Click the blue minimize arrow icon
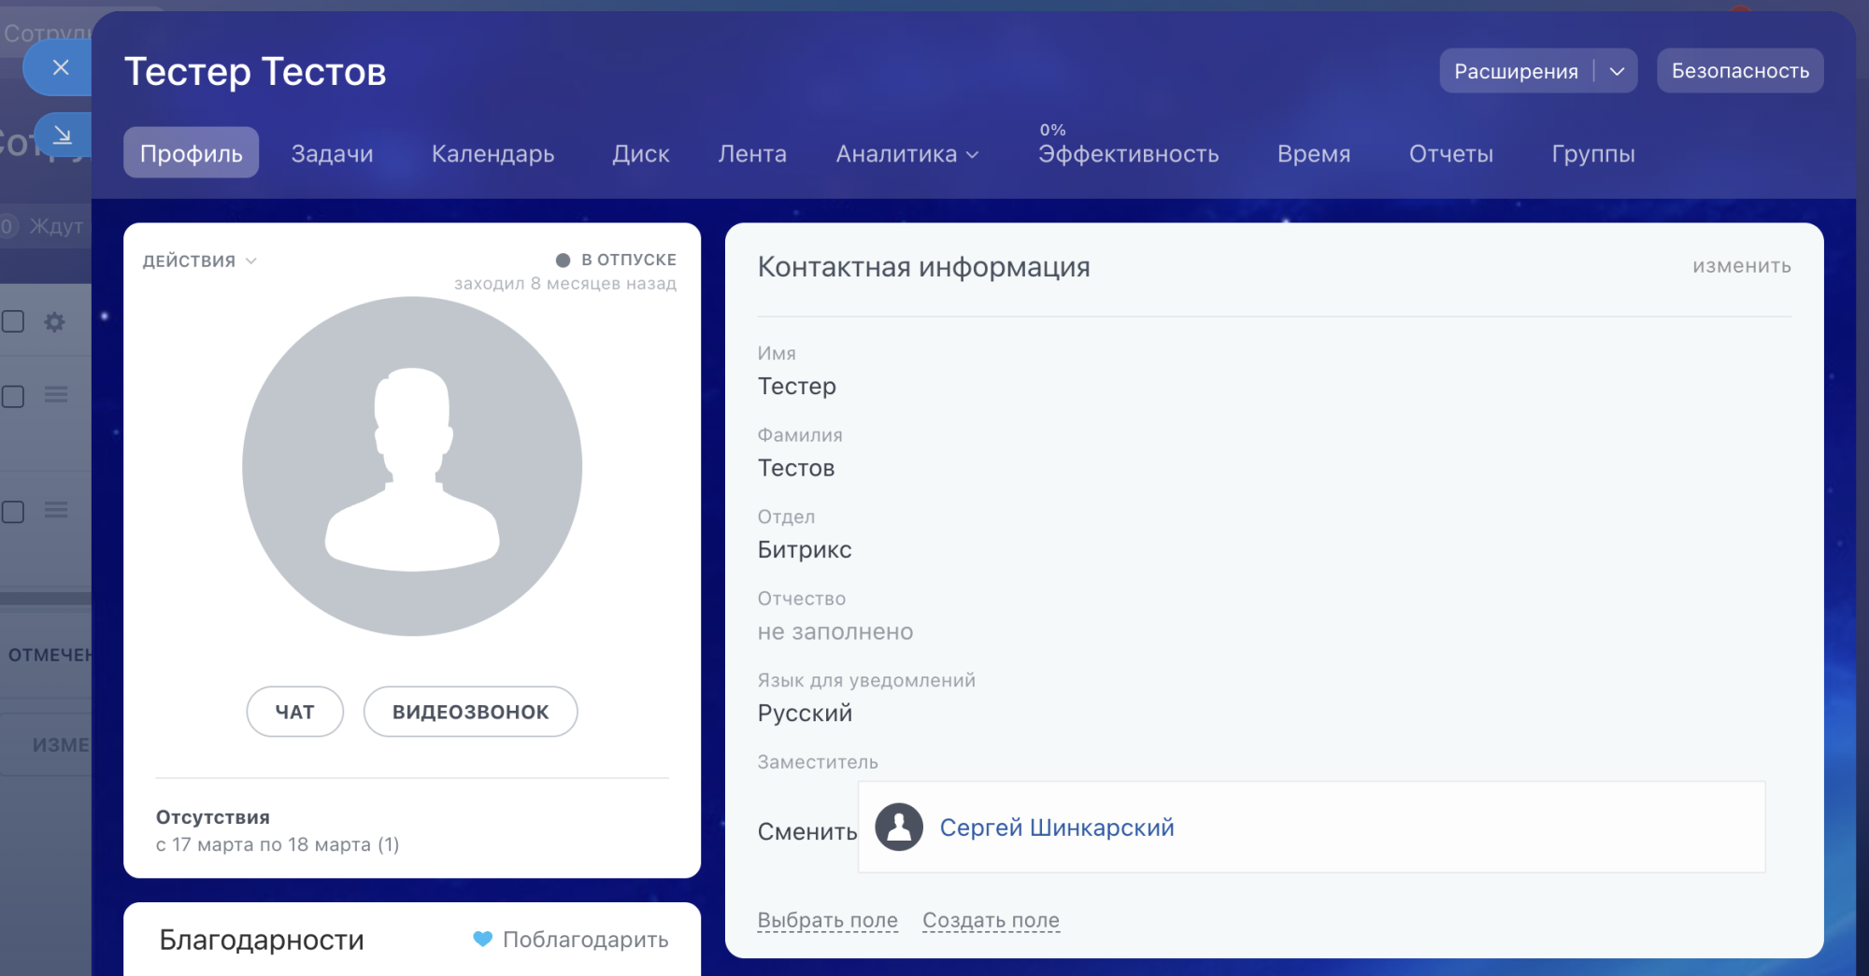This screenshot has height=976, width=1869. pyautogui.click(x=63, y=135)
